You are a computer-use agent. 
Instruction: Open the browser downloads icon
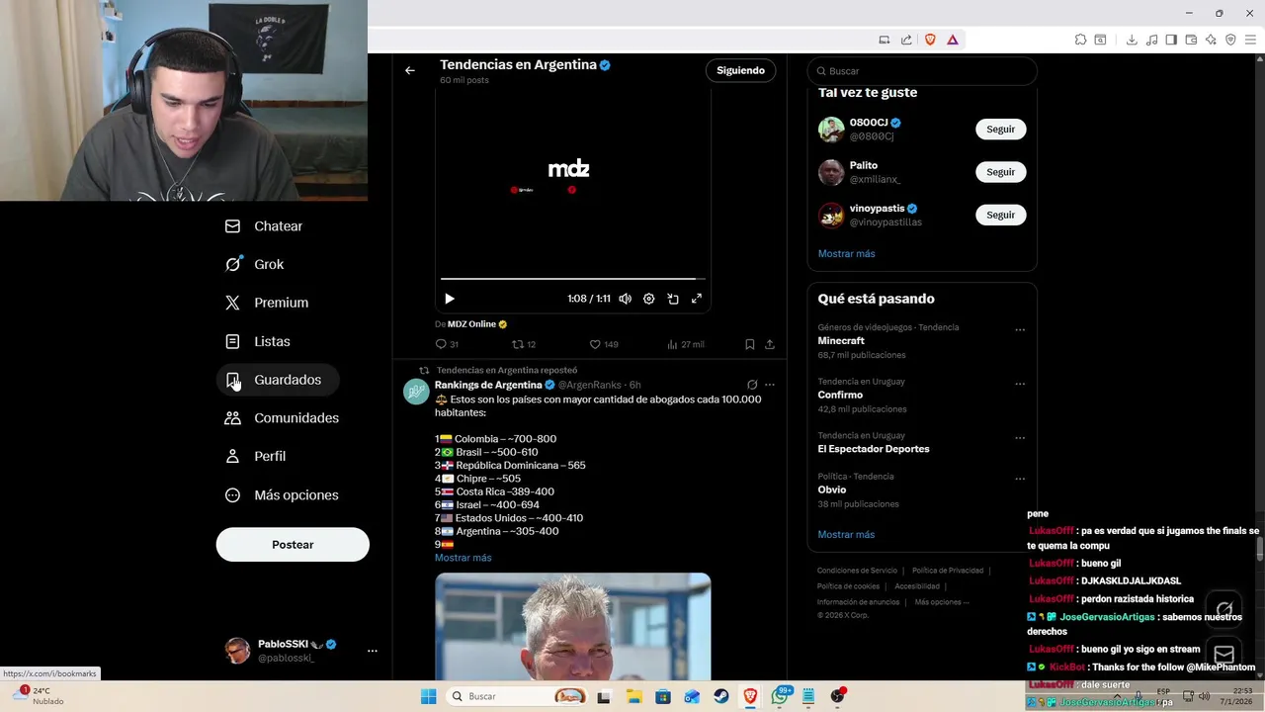point(1132,40)
